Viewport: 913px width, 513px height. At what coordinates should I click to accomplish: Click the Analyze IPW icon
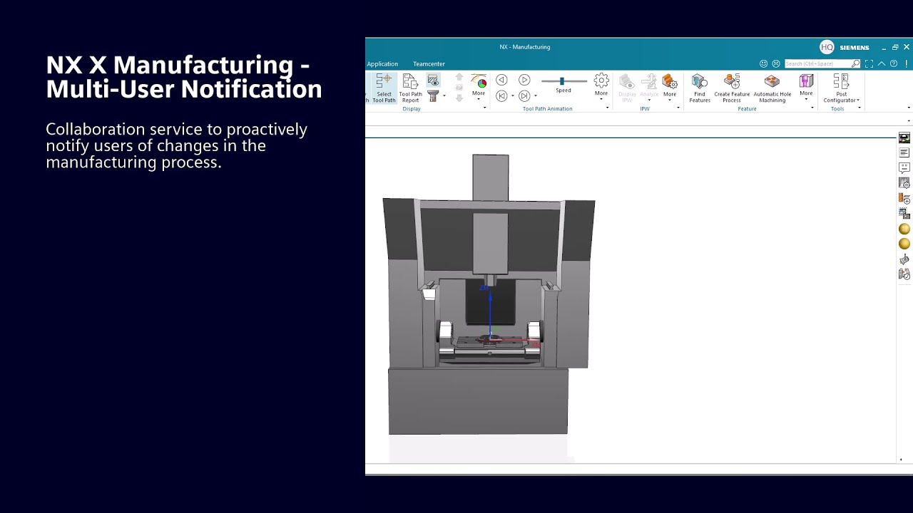[x=649, y=88]
